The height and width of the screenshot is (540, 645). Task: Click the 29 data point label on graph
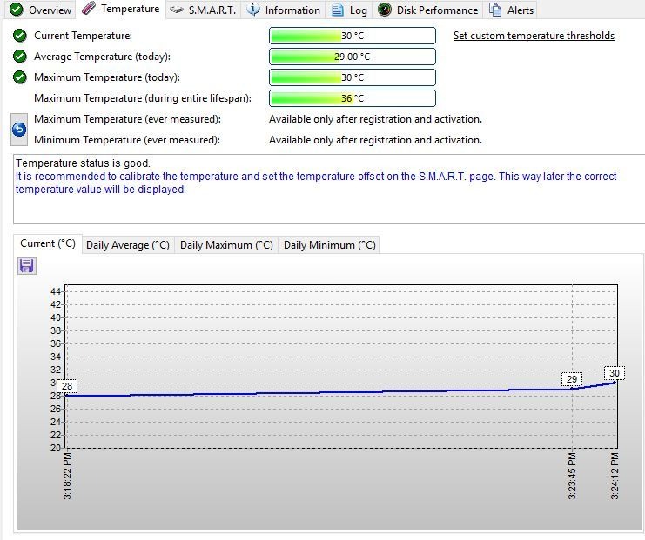572,379
